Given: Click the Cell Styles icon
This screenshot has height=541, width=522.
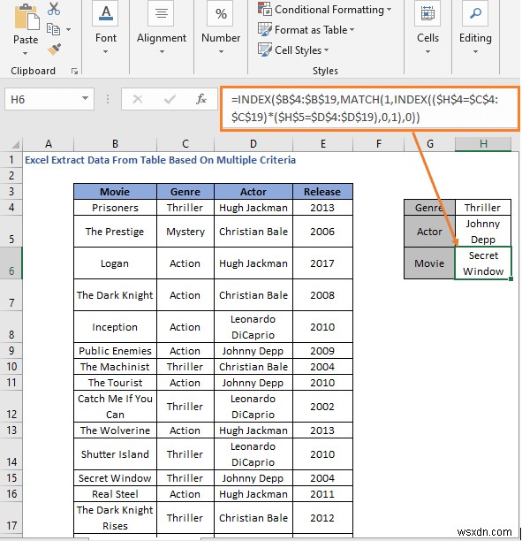Looking at the screenshot, I should click(265, 50).
